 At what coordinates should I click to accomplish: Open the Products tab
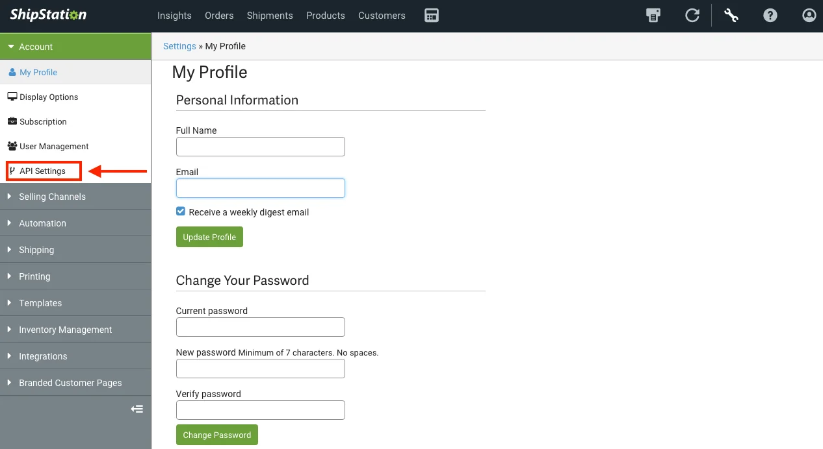point(326,16)
